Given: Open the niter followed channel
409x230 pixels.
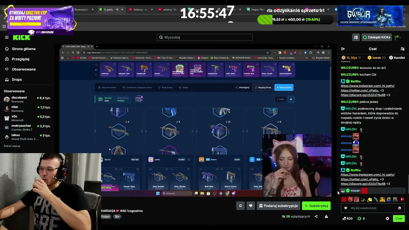Looking at the screenshot, I should pyautogui.click(x=27, y=109).
